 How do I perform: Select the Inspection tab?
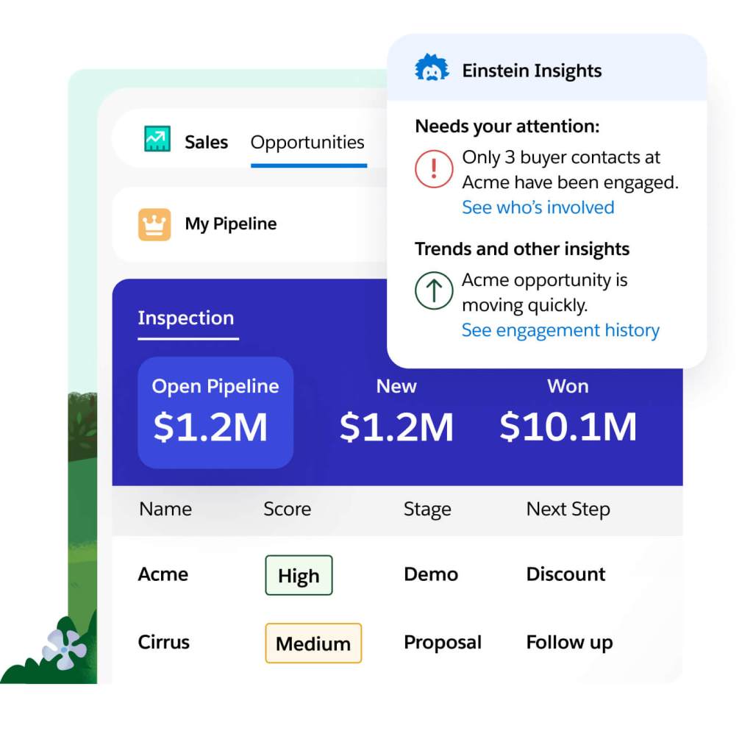186,318
